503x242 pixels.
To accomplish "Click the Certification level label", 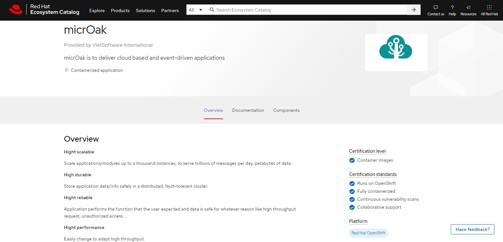I will coord(367,151).
